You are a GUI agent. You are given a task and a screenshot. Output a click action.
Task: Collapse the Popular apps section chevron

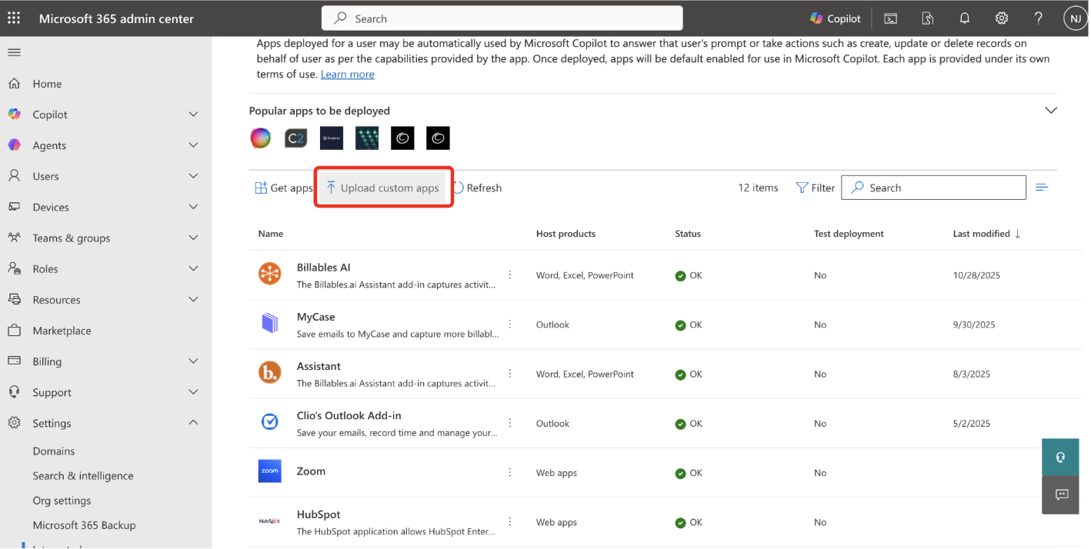(x=1050, y=111)
